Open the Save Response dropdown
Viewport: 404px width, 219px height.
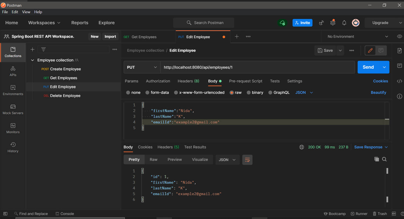click(371, 147)
